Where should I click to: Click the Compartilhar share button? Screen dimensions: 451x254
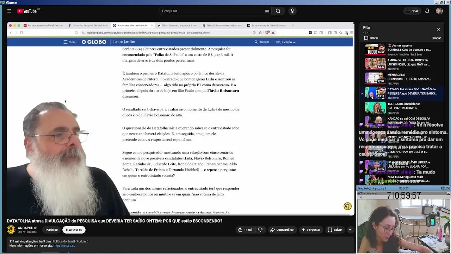[x=282, y=230]
